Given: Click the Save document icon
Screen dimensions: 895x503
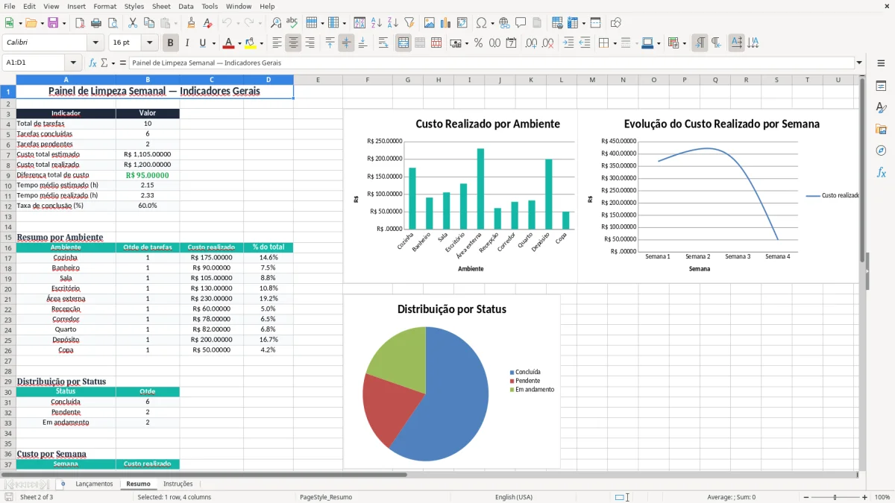Looking at the screenshot, I should [x=53, y=23].
